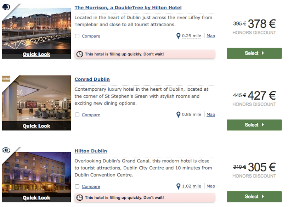Hit Select button for Hilton Dublin
294x207 pixels.
tap(254, 196)
